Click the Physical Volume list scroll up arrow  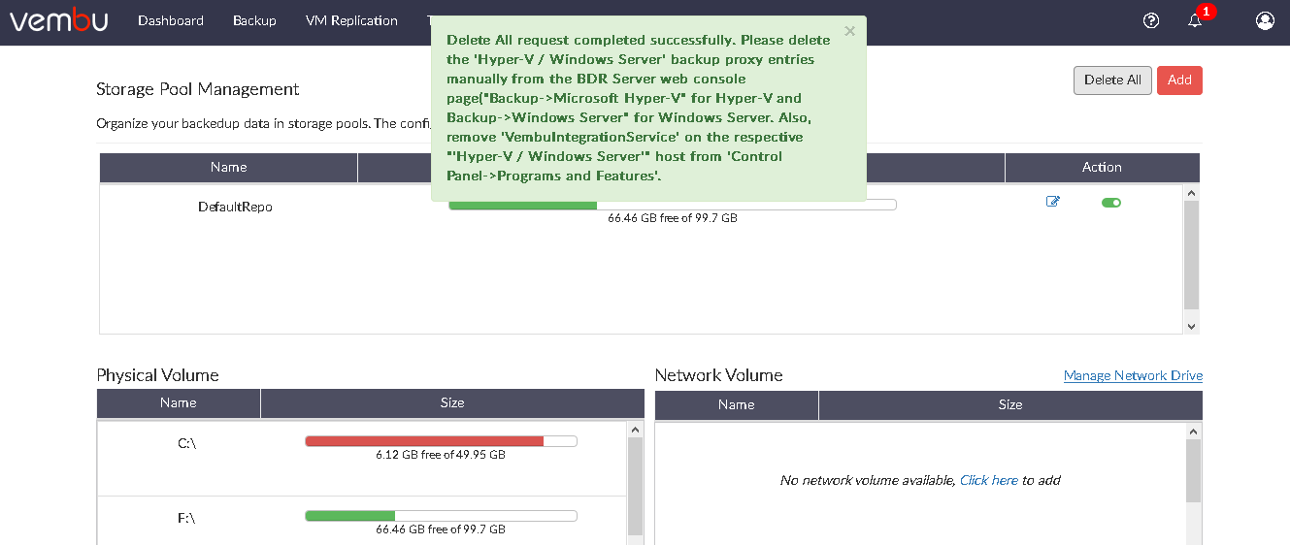(x=636, y=430)
